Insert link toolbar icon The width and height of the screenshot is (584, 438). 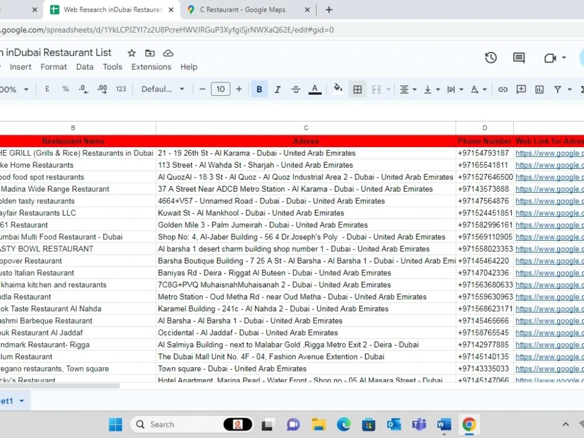[x=503, y=89]
